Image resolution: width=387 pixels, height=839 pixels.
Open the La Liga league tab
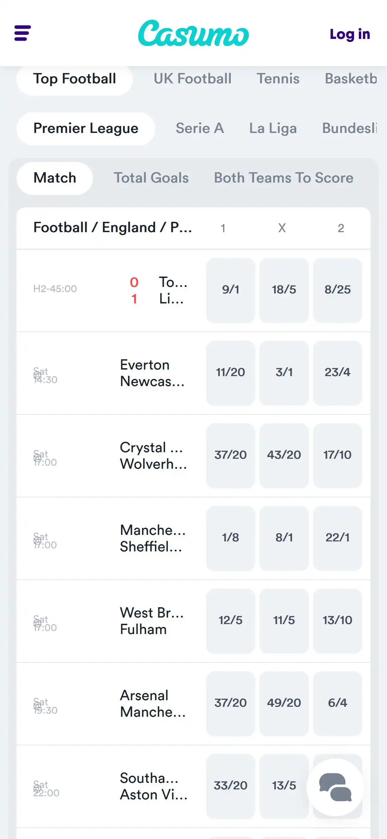(272, 128)
